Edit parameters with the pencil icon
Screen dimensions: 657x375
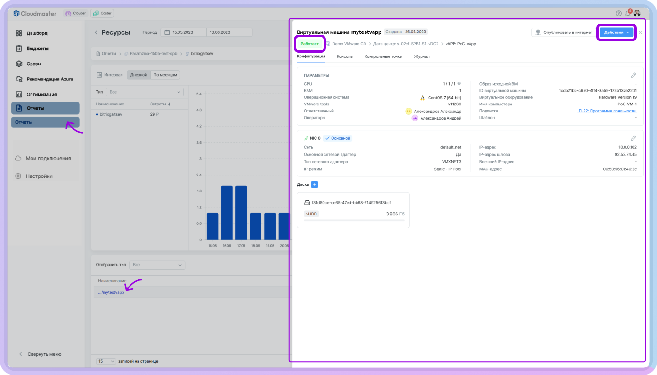tap(633, 75)
